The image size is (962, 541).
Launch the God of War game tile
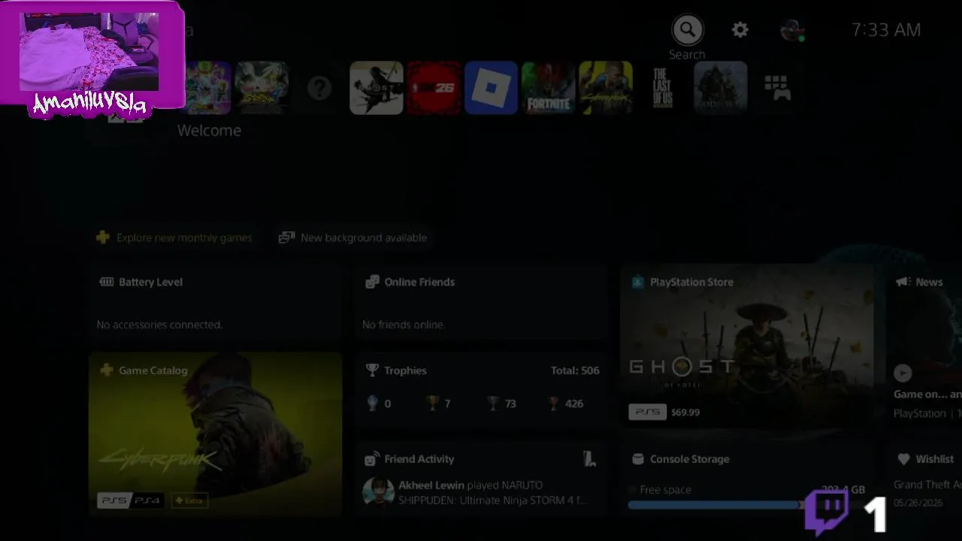tap(721, 88)
